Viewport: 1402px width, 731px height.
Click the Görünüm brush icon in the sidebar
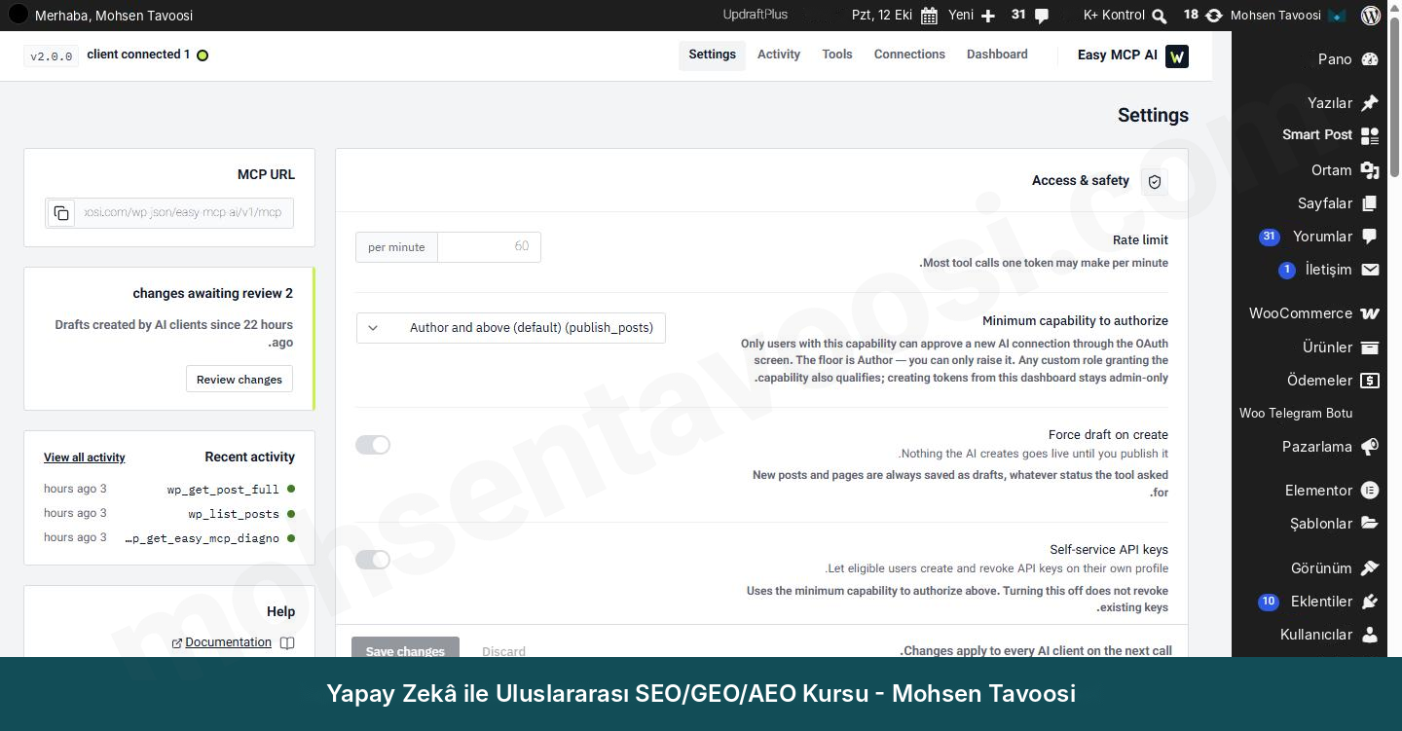[x=1370, y=568]
